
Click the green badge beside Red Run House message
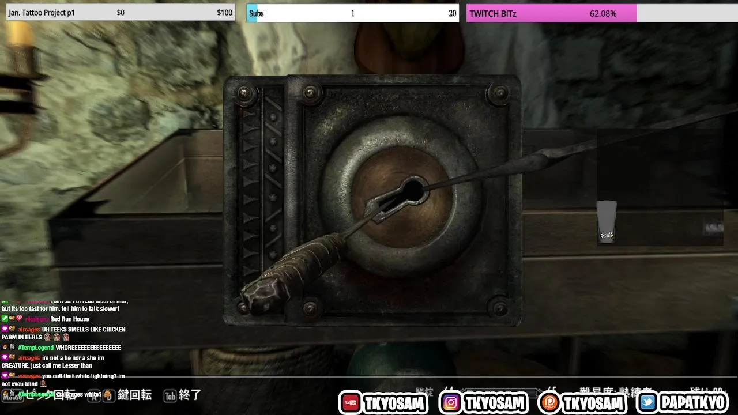5,318
